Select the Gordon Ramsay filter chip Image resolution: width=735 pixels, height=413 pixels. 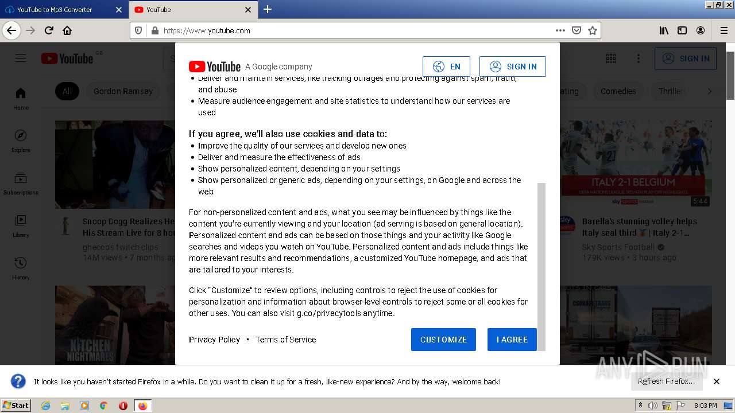pos(123,91)
